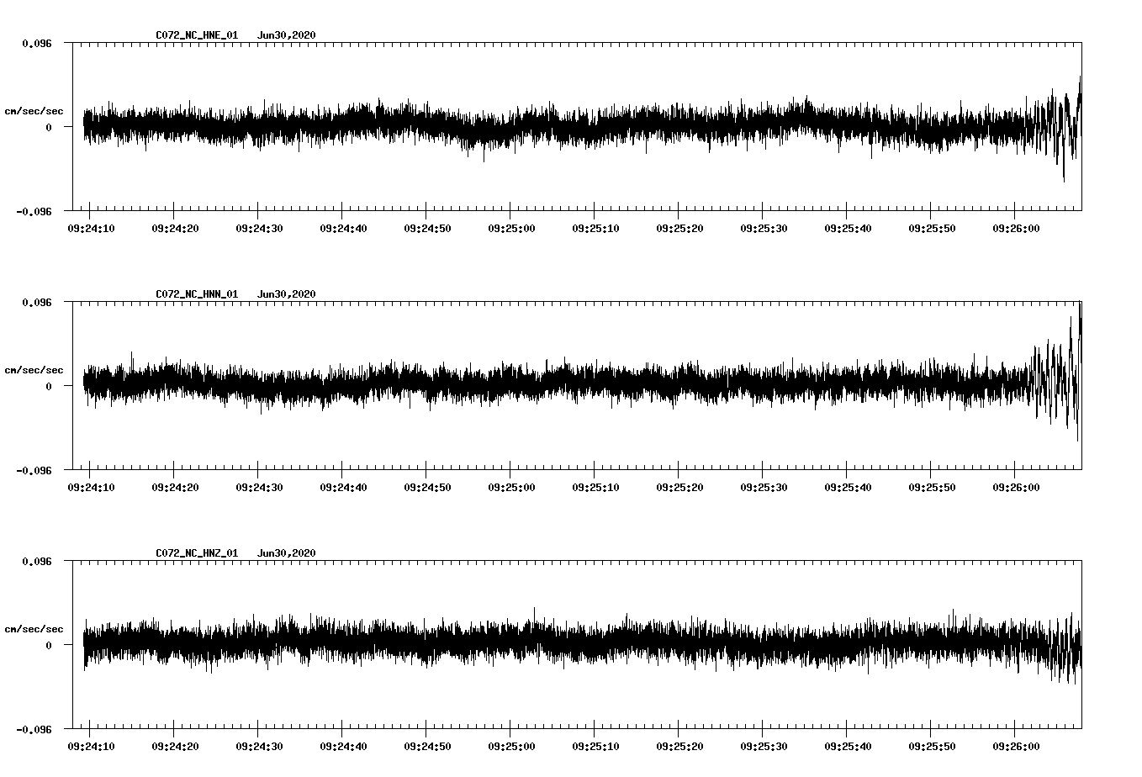The width and height of the screenshot is (1142, 777).
Task: Click the zero axis label on HNZ plot
Action: [x=49, y=645]
